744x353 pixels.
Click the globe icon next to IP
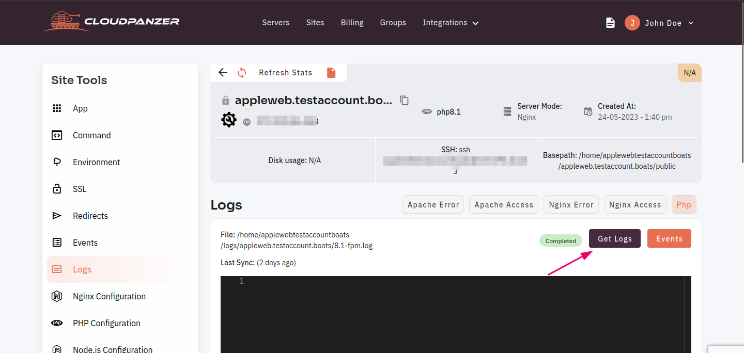[247, 122]
